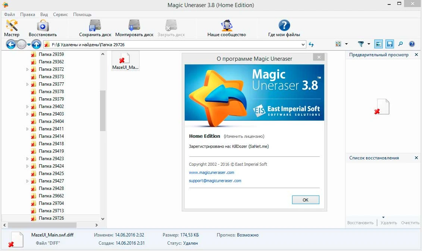Refresh the current folder view
This screenshot has height=251, width=422.
coord(312,44)
